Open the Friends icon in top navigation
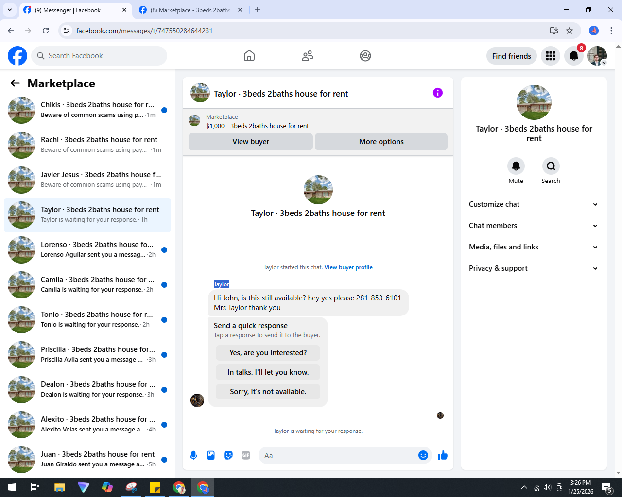 pyautogui.click(x=308, y=56)
